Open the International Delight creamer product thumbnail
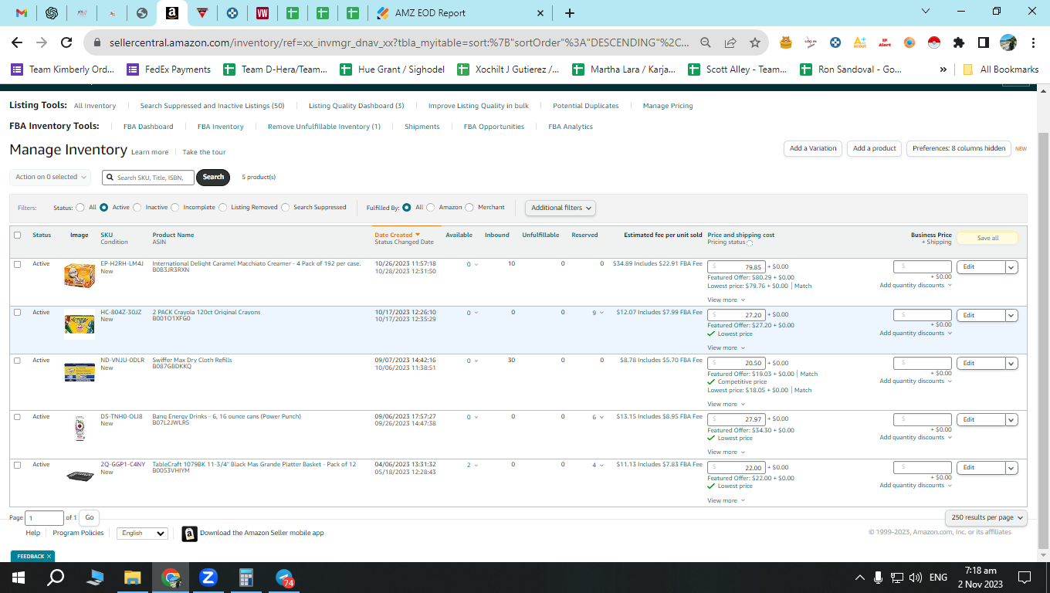 click(80, 276)
